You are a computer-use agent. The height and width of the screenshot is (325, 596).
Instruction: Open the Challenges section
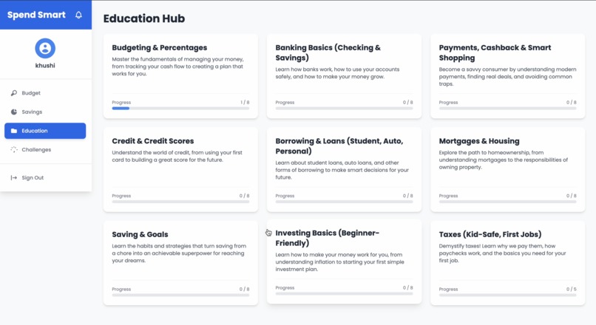45,150
